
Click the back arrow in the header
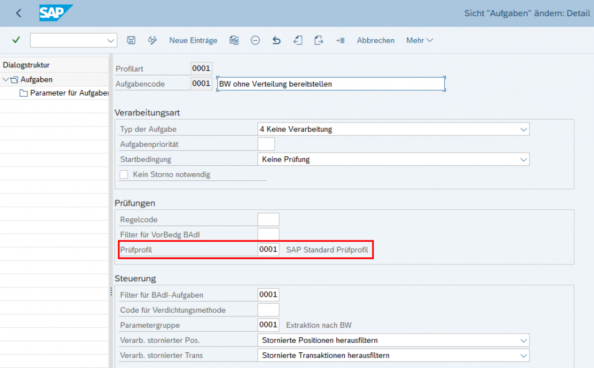(x=19, y=13)
